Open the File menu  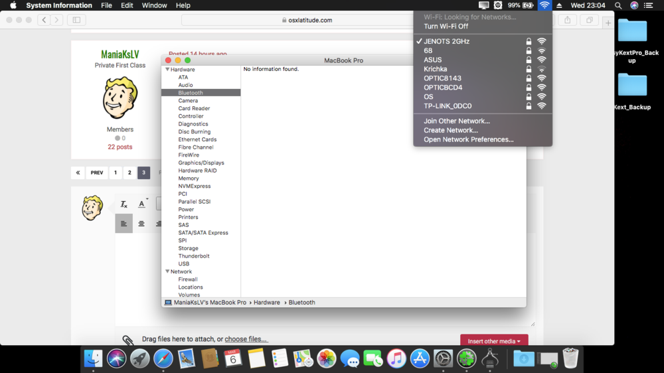106,5
